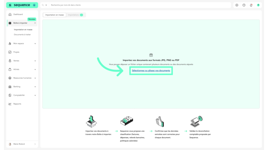Click the Rapports chart icon
Viewport: 268px width, 150px height.
click(x=10, y=104)
